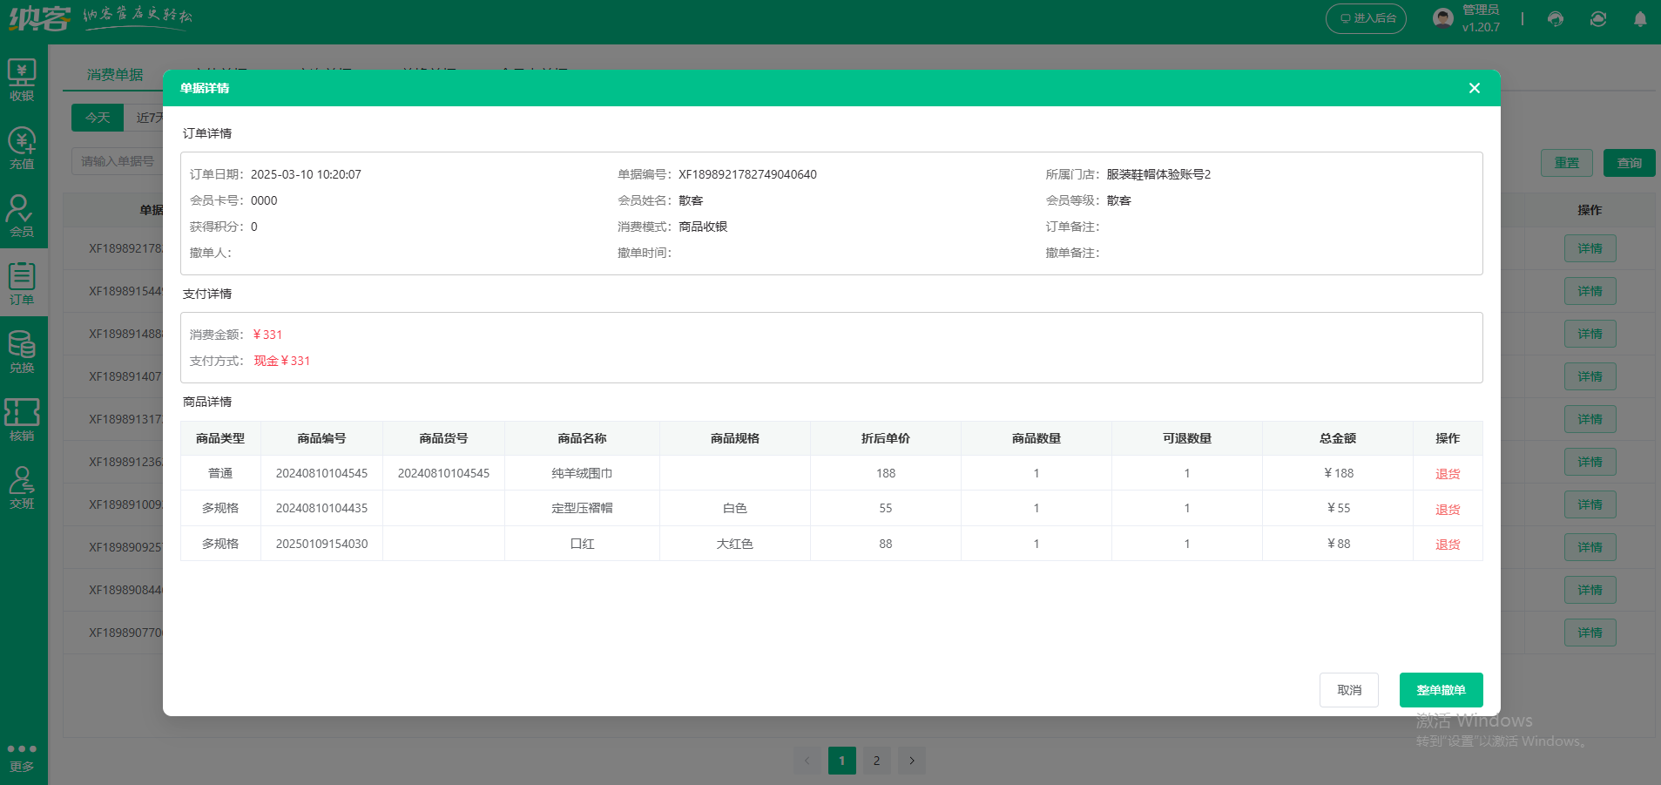1661x785 pixels.
Task: Click 退货 for the 口红 item
Action: point(1447,543)
